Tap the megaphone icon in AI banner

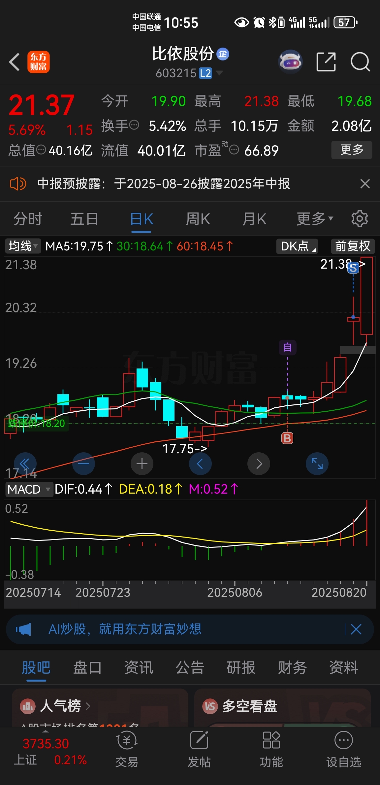coord(23,629)
